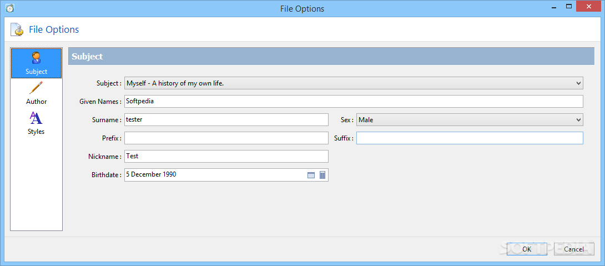Click the OK button
This screenshot has width=605, height=266.
pos(527,249)
